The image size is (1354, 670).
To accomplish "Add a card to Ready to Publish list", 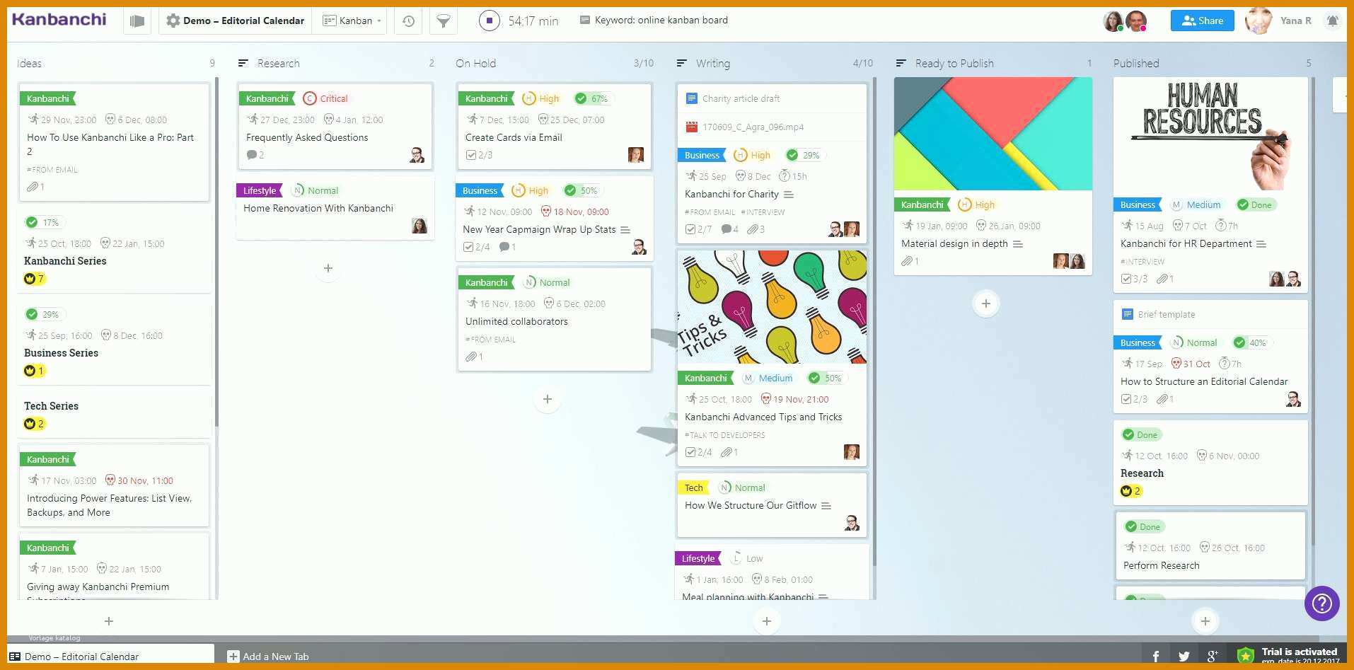I will coord(985,304).
